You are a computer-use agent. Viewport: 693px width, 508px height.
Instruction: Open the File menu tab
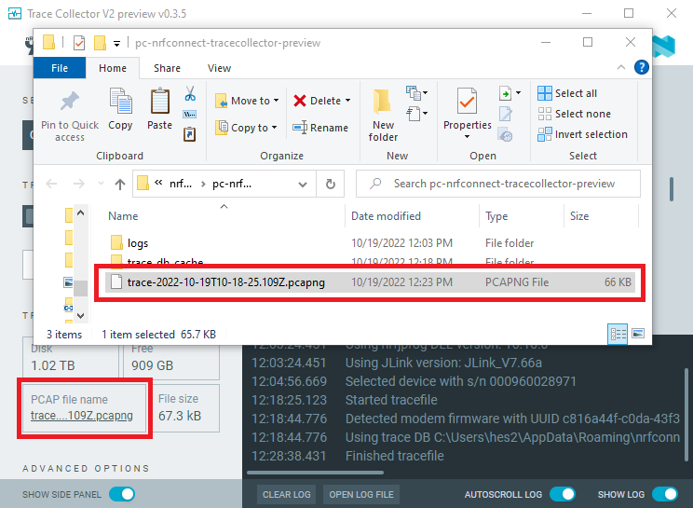point(60,68)
